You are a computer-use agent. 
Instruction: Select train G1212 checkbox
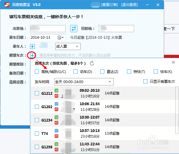click(37, 93)
